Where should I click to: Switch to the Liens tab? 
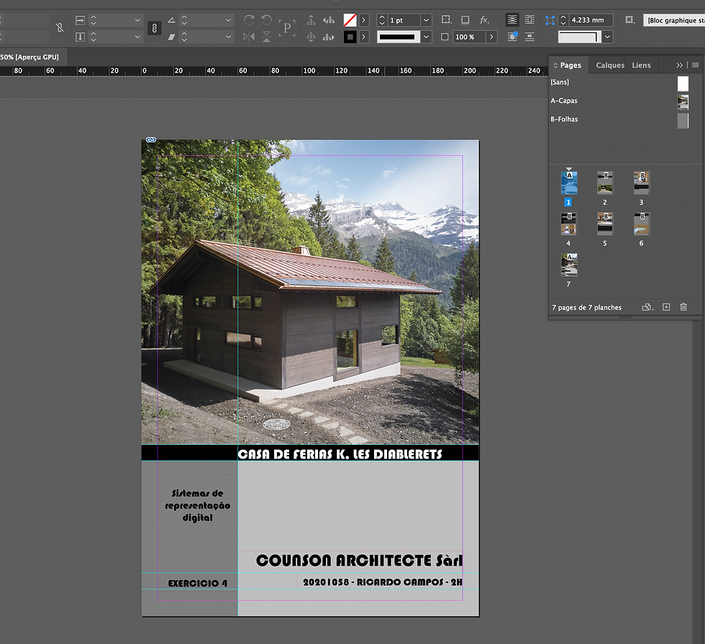point(641,65)
